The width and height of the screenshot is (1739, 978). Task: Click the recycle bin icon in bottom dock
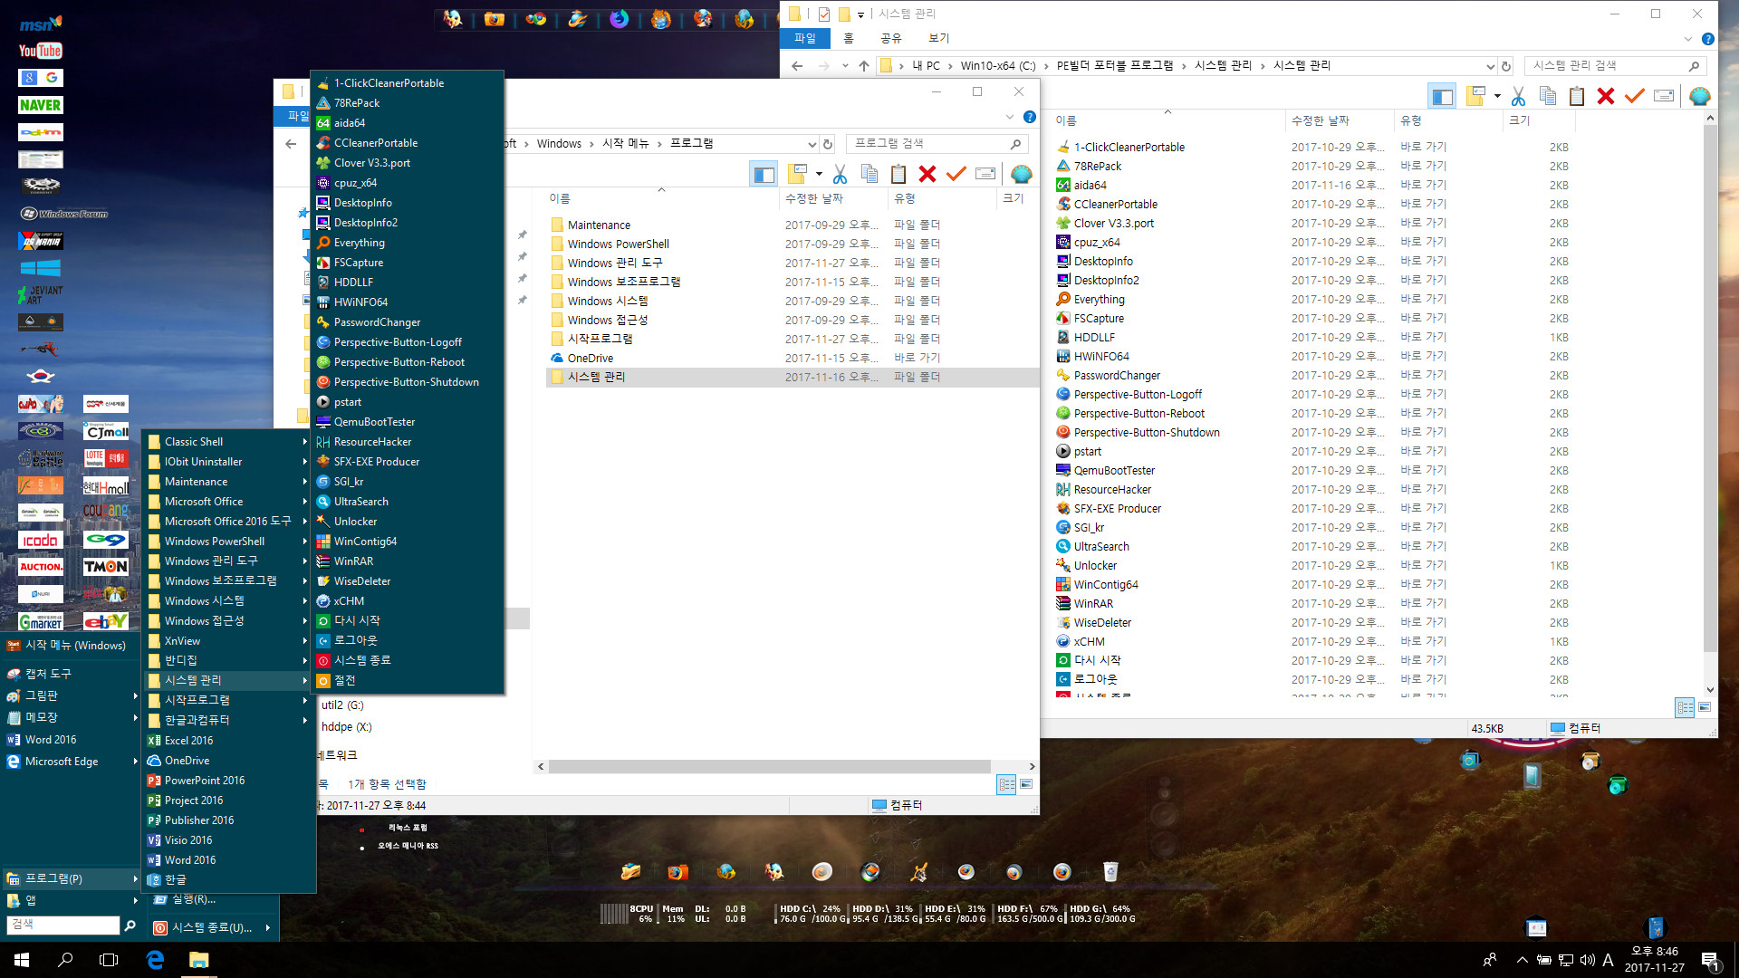click(x=1110, y=872)
